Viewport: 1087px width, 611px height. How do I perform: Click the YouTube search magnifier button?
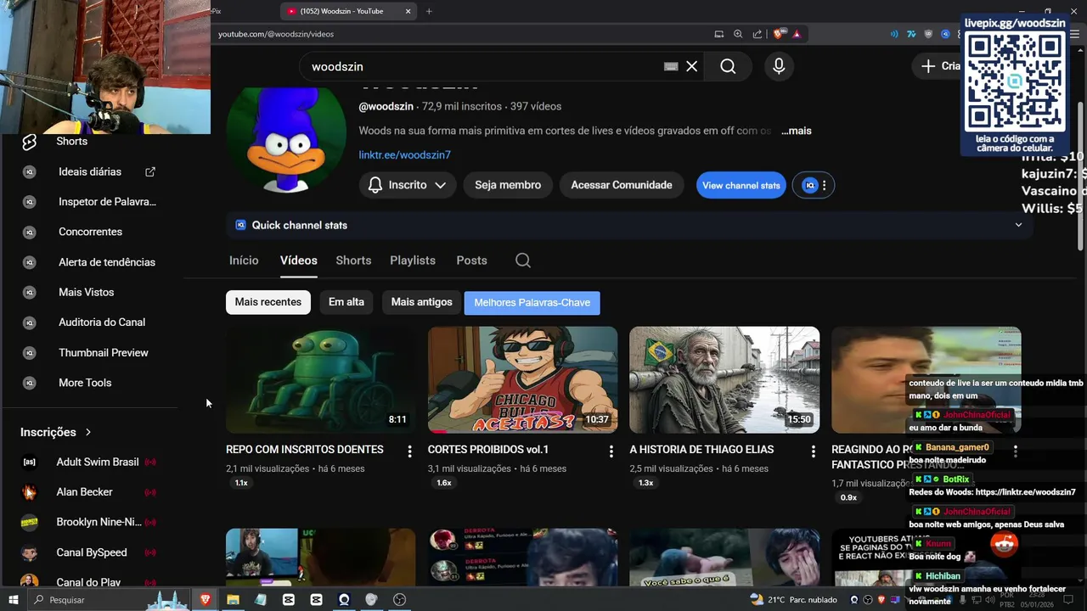(728, 66)
